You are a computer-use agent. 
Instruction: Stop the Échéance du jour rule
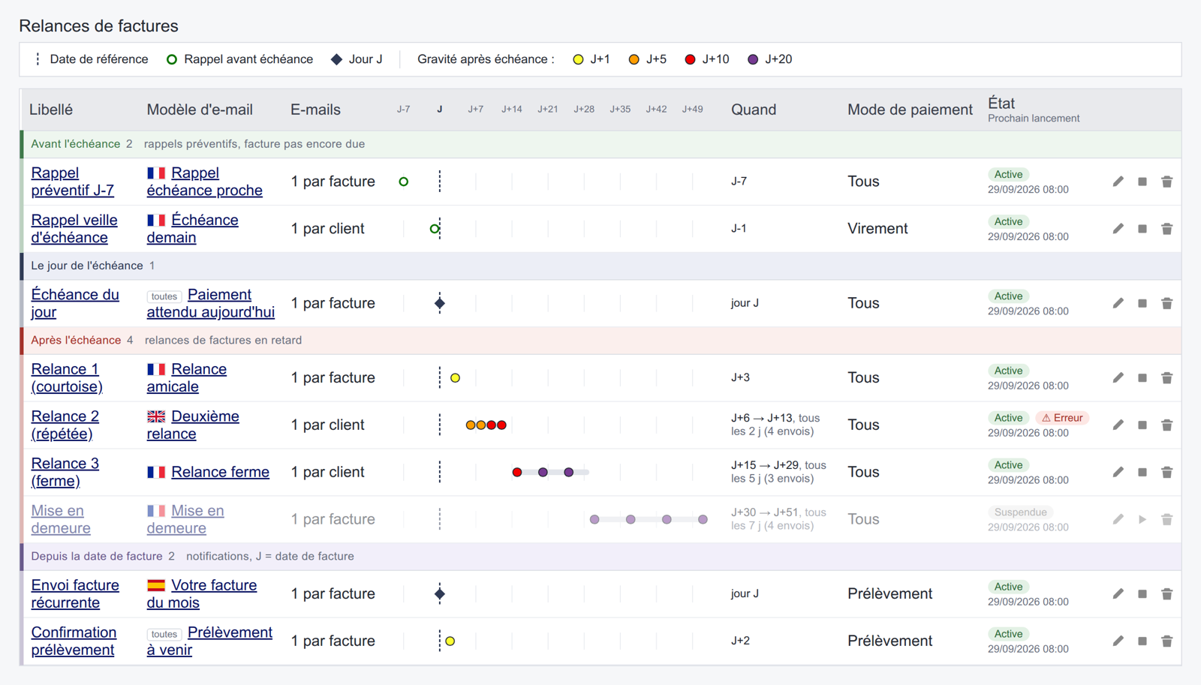coord(1142,303)
